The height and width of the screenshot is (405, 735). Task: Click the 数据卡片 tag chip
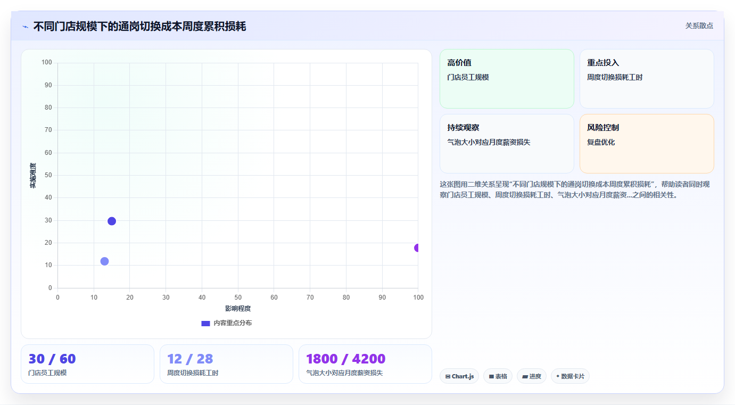tap(570, 376)
